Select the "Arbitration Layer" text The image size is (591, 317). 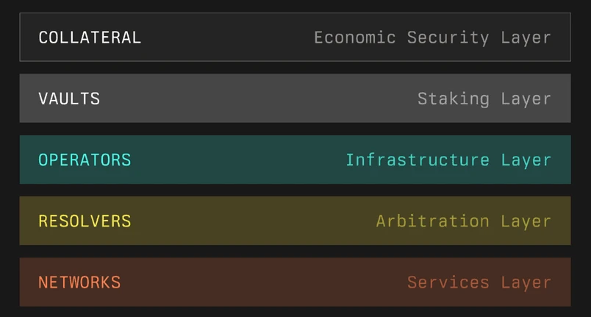click(x=463, y=221)
